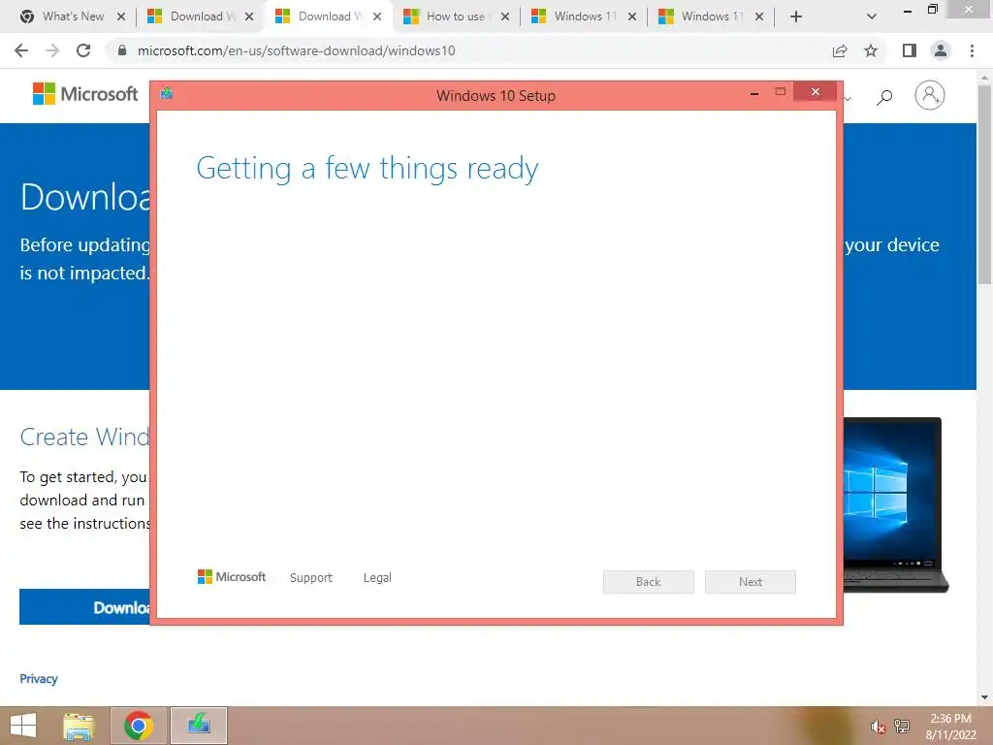Click the Windows laptop image

(x=895, y=504)
